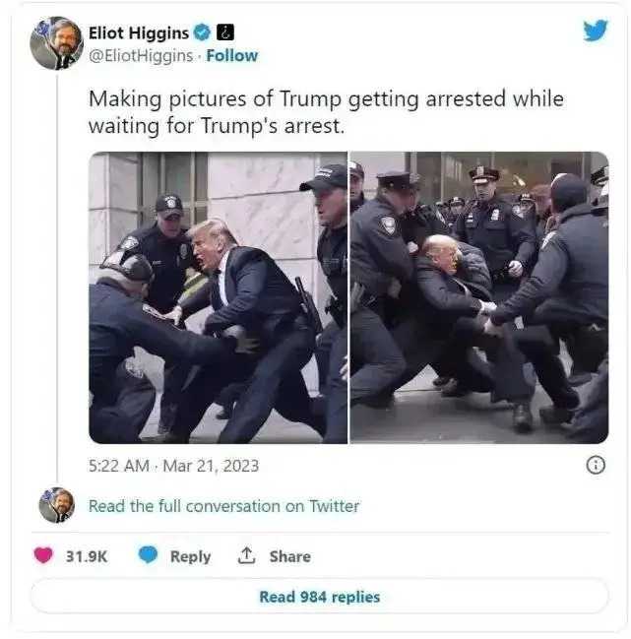The width and height of the screenshot is (631, 639).
Task: Click the 5:22 AM Mar 21, 2023 timestamp
Action: point(173,466)
